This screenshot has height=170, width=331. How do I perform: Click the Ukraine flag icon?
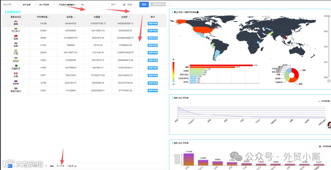[x=16, y=58]
